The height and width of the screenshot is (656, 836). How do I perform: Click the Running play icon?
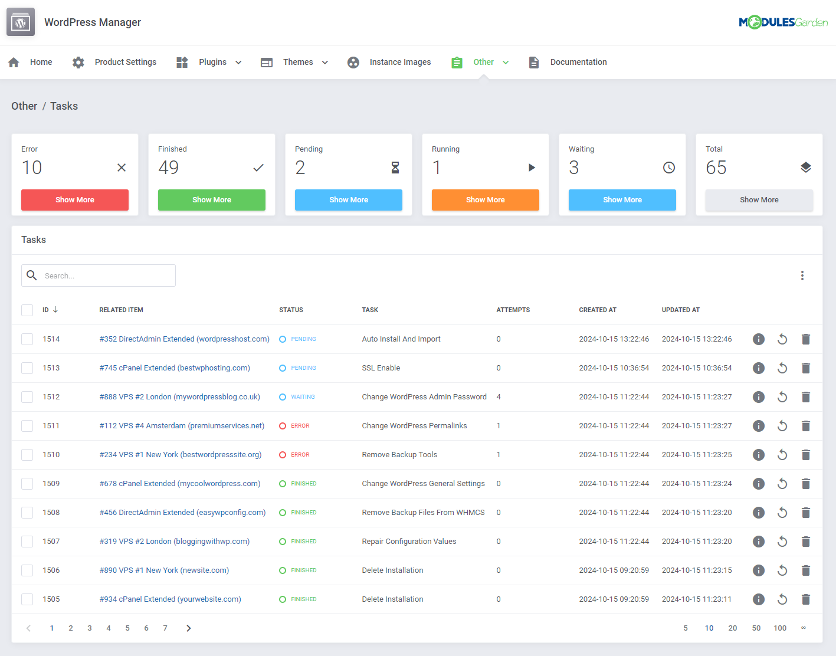532,168
